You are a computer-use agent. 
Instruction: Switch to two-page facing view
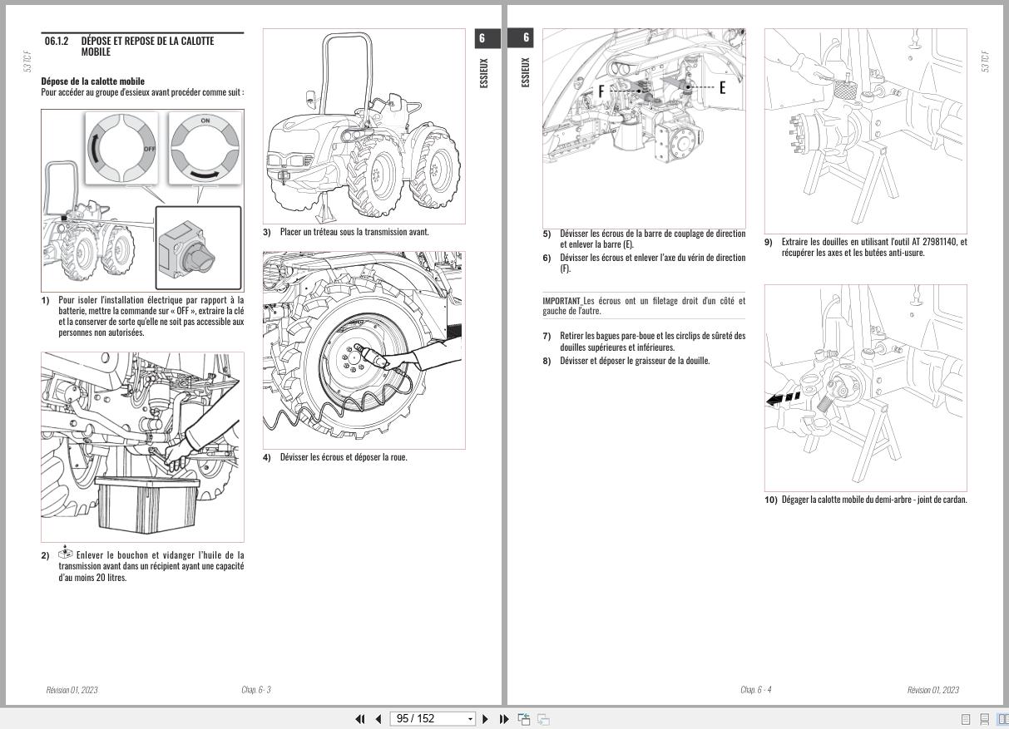pyautogui.click(x=1002, y=719)
